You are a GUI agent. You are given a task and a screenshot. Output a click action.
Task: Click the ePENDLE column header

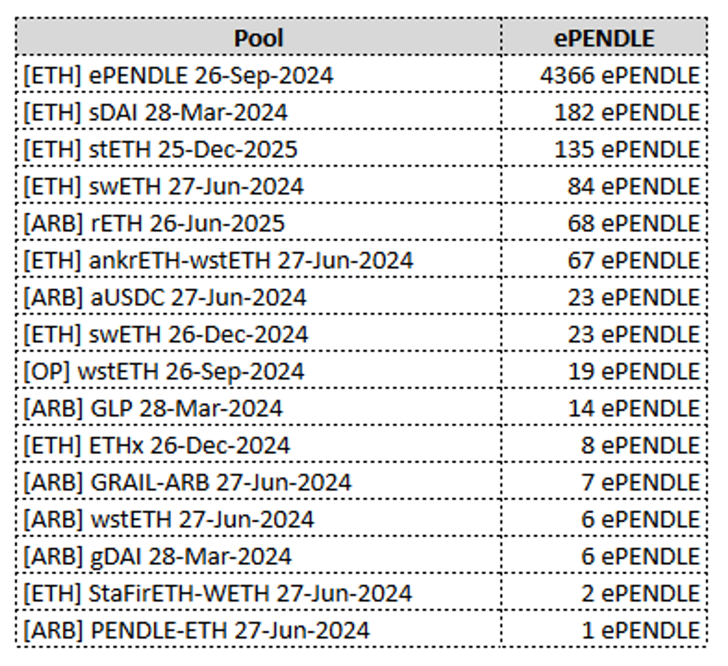tap(604, 38)
